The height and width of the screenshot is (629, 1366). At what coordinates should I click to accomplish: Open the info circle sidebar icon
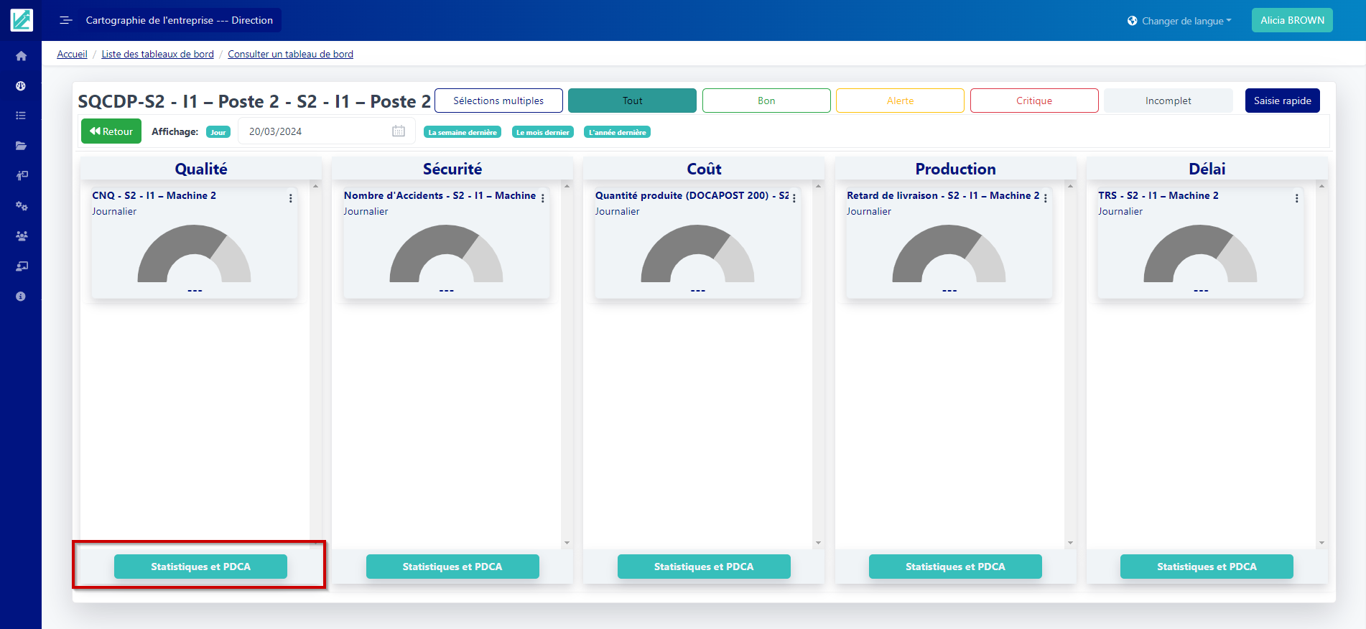pos(21,297)
